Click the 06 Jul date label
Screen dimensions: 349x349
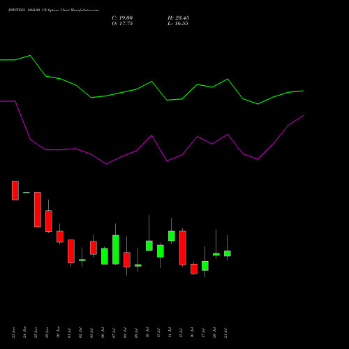(x=103, y=333)
